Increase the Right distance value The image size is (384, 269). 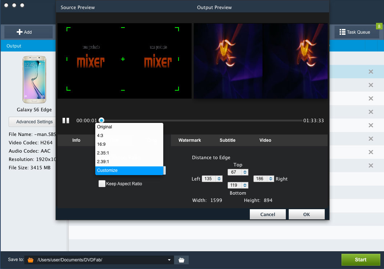[271, 178]
